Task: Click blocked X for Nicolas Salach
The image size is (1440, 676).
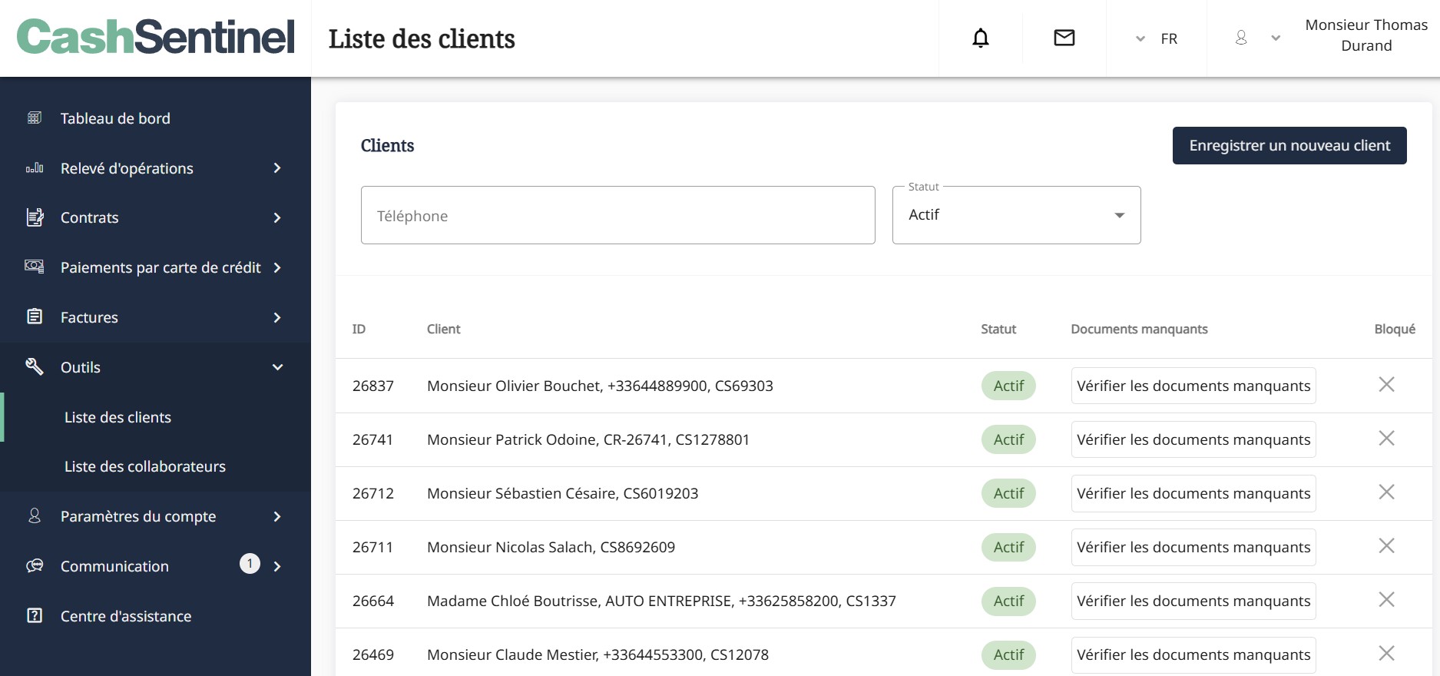Action: pyautogui.click(x=1386, y=545)
